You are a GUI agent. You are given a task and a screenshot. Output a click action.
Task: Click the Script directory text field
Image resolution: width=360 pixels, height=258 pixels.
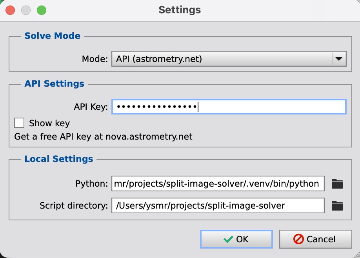pos(218,205)
